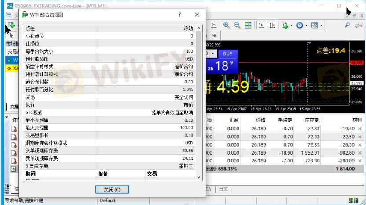The height and width of the screenshot is (205, 366).
Task: Select the MN timeframe tab
Action: click(x=215, y=36)
